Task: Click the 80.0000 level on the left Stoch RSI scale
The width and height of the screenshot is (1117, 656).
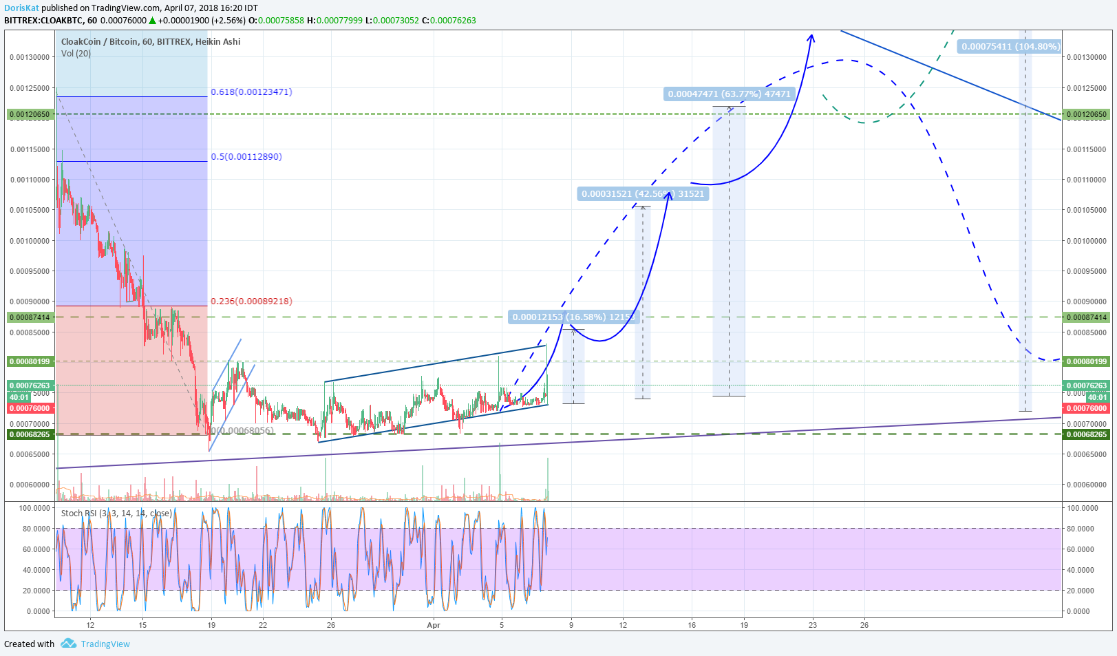Action: pyautogui.click(x=36, y=529)
